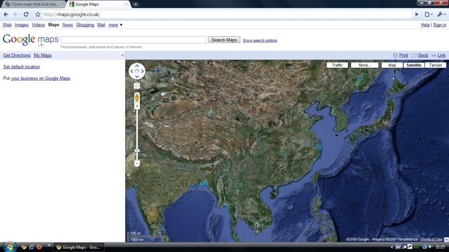Switch map view to Map mode
This screenshot has height=252, width=449.
[392, 65]
